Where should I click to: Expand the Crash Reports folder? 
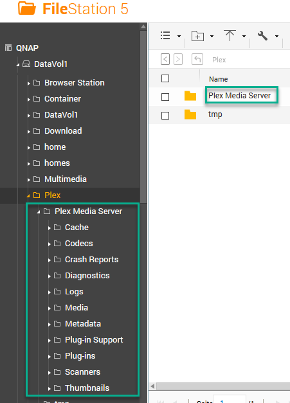[x=49, y=260]
